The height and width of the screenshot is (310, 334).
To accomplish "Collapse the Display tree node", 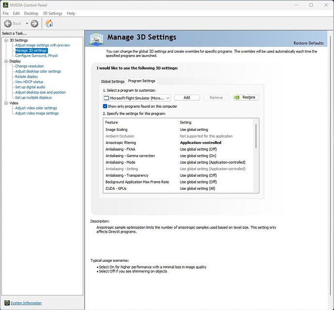I will click(6, 61).
